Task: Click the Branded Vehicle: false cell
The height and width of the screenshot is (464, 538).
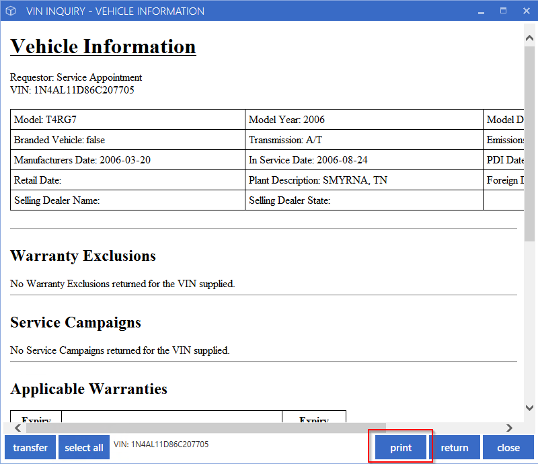Action: tap(128, 140)
